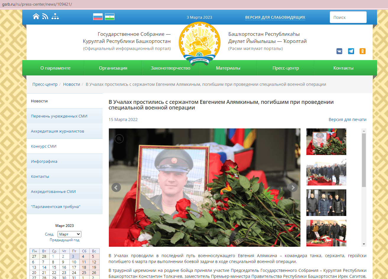Select calendar day 24
The width and height of the screenshot is (388, 279).
point(75,272)
